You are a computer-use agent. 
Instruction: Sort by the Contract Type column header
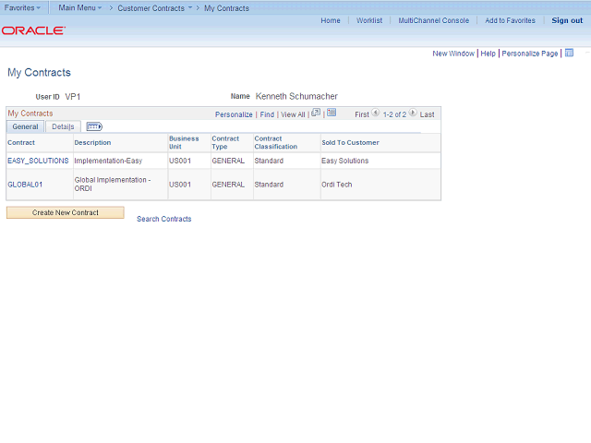tap(225, 143)
